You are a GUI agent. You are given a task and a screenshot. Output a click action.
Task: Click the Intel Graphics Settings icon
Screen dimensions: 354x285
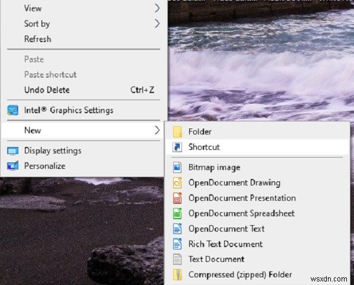(x=12, y=110)
